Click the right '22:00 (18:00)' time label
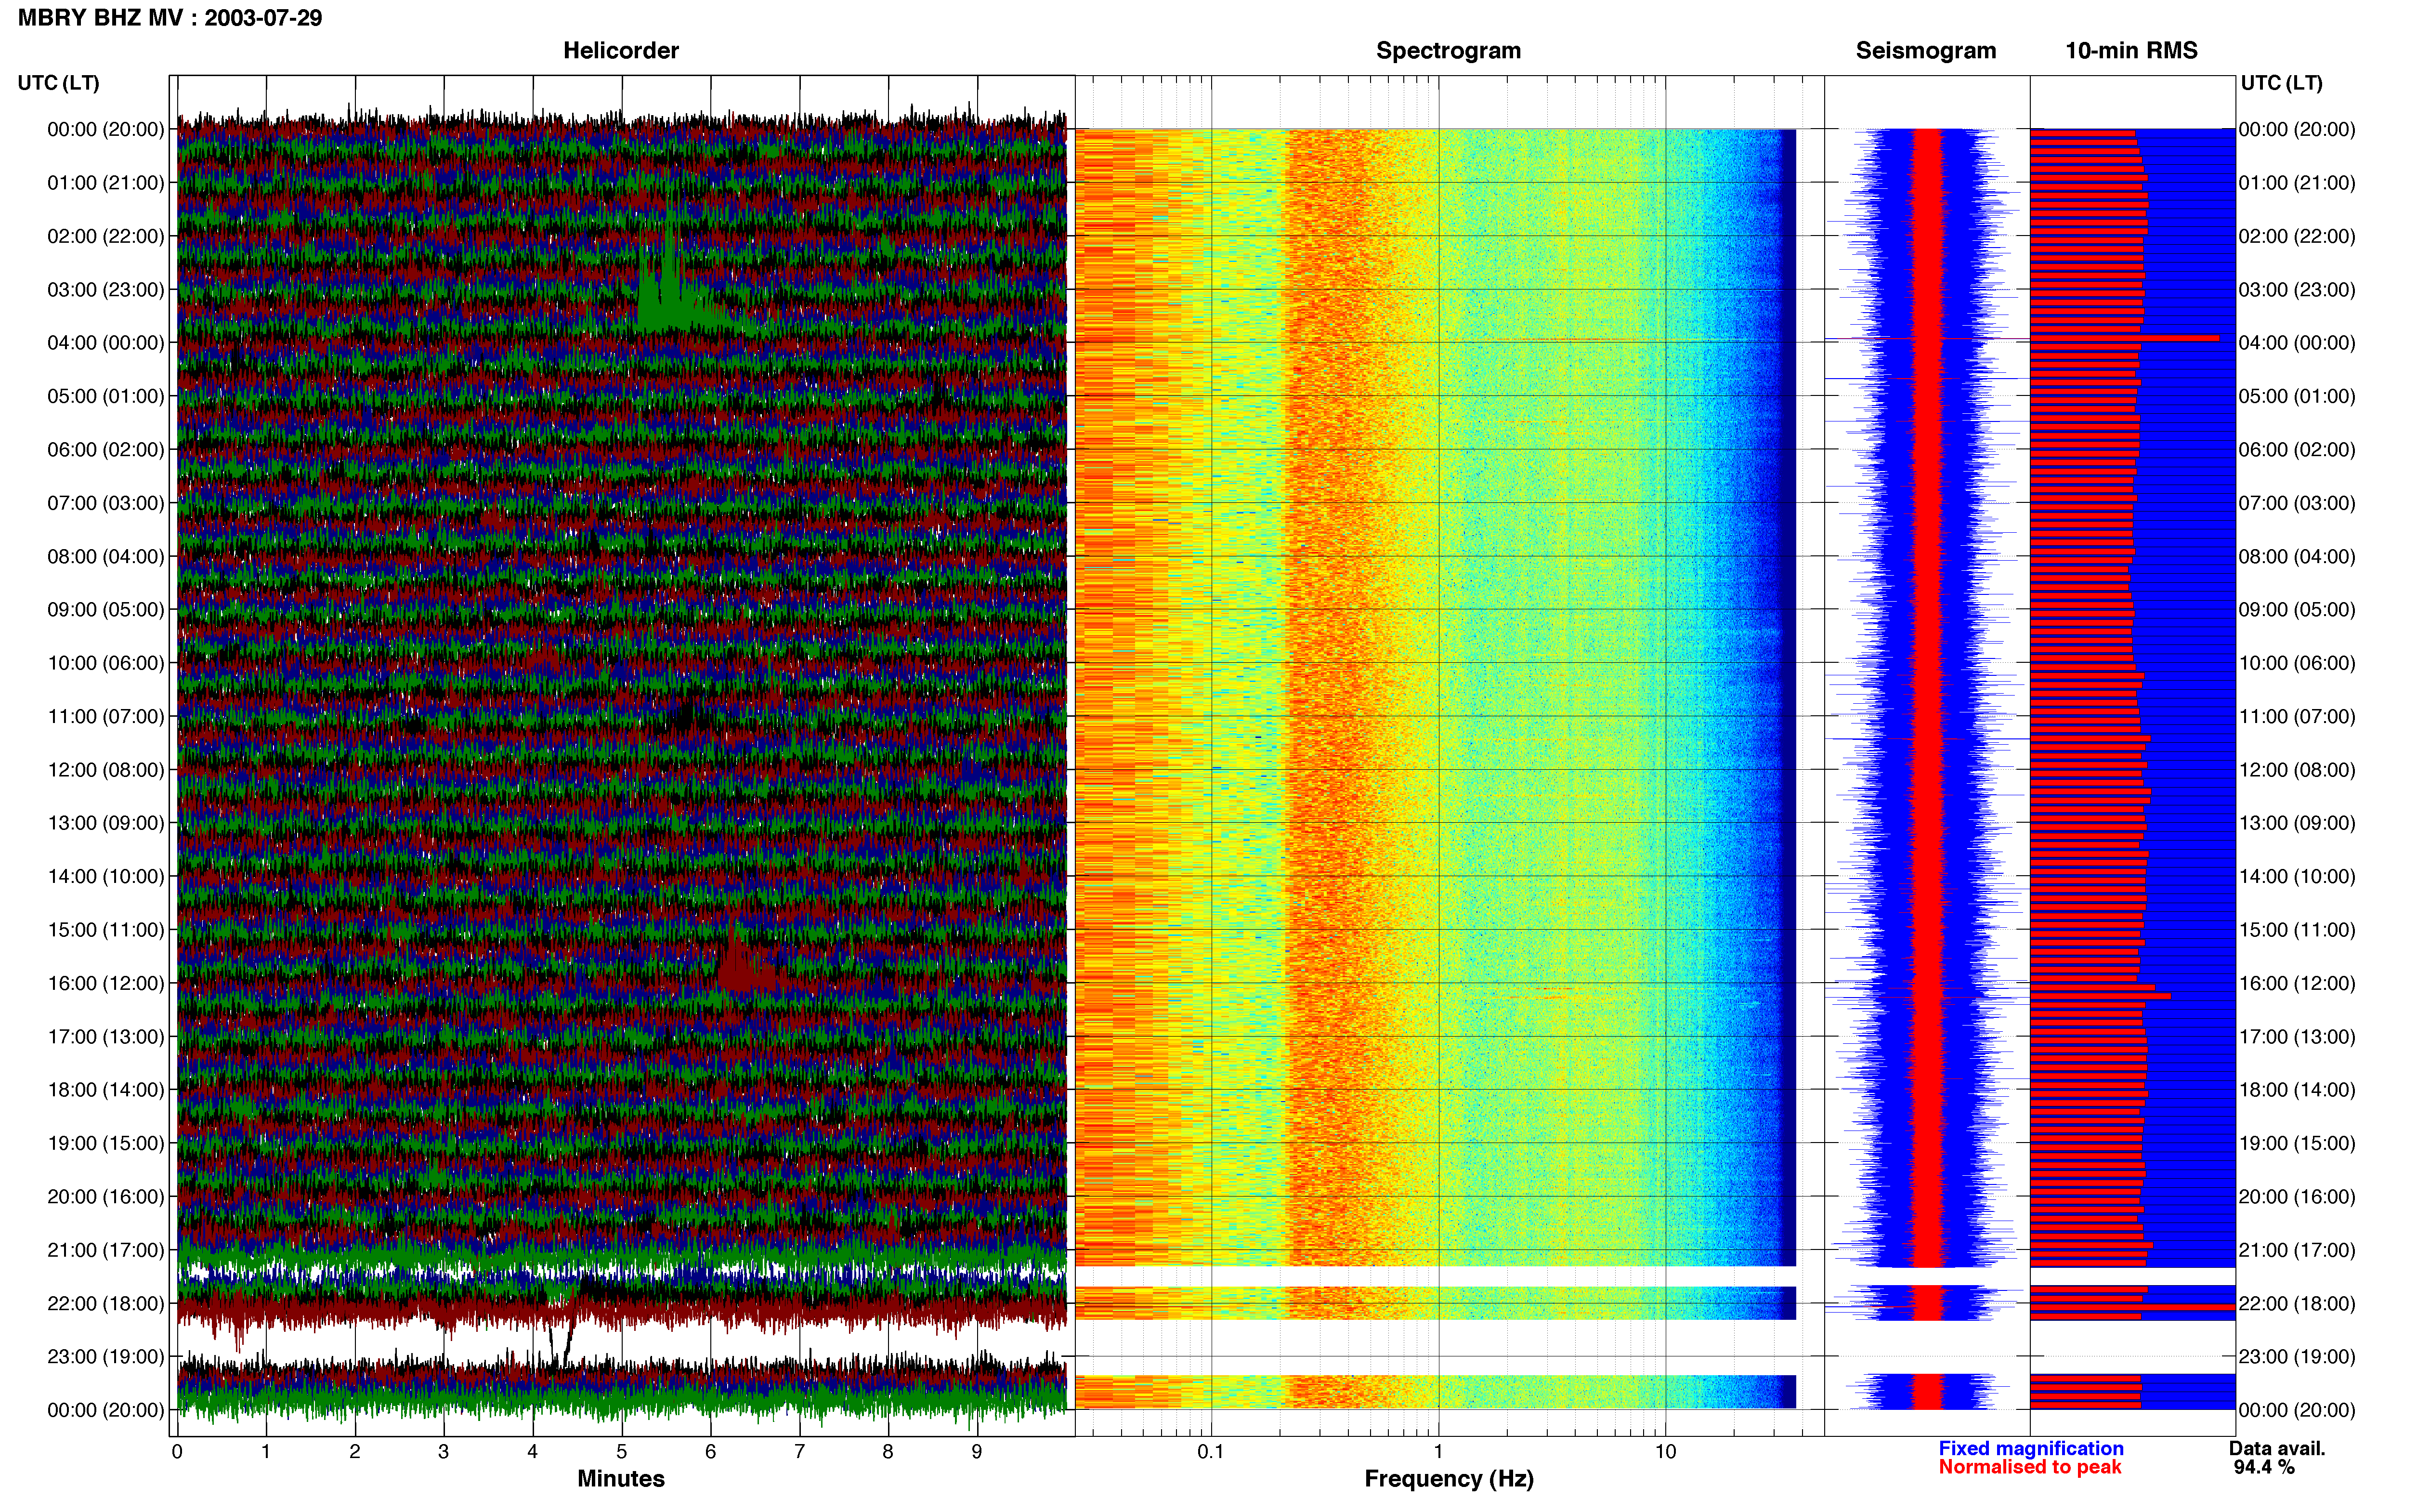Screen dimensions: 2417x1512 pyautogui.click(x=2297, y=1303)
